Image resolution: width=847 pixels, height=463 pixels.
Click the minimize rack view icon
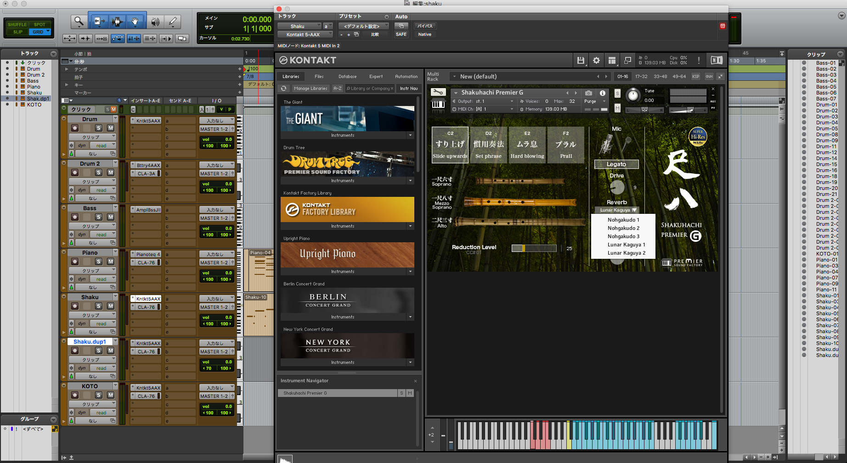pos(720,77)
